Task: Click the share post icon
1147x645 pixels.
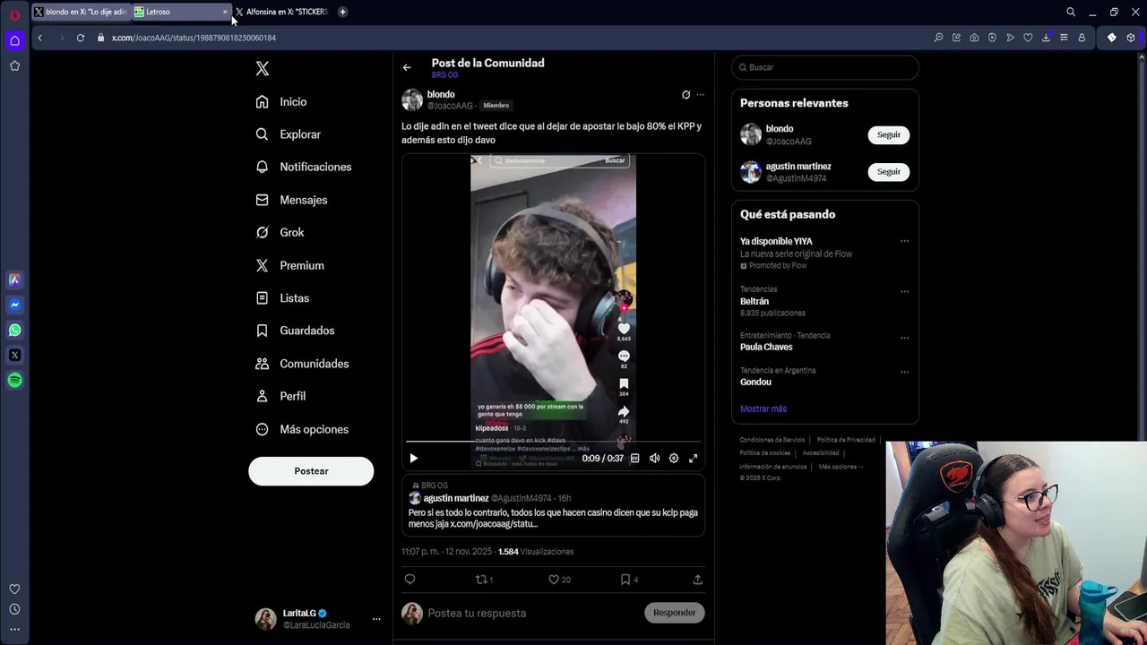Action: (697, 580)
